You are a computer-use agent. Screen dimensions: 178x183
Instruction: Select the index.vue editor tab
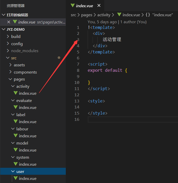(x=85, y=5)
